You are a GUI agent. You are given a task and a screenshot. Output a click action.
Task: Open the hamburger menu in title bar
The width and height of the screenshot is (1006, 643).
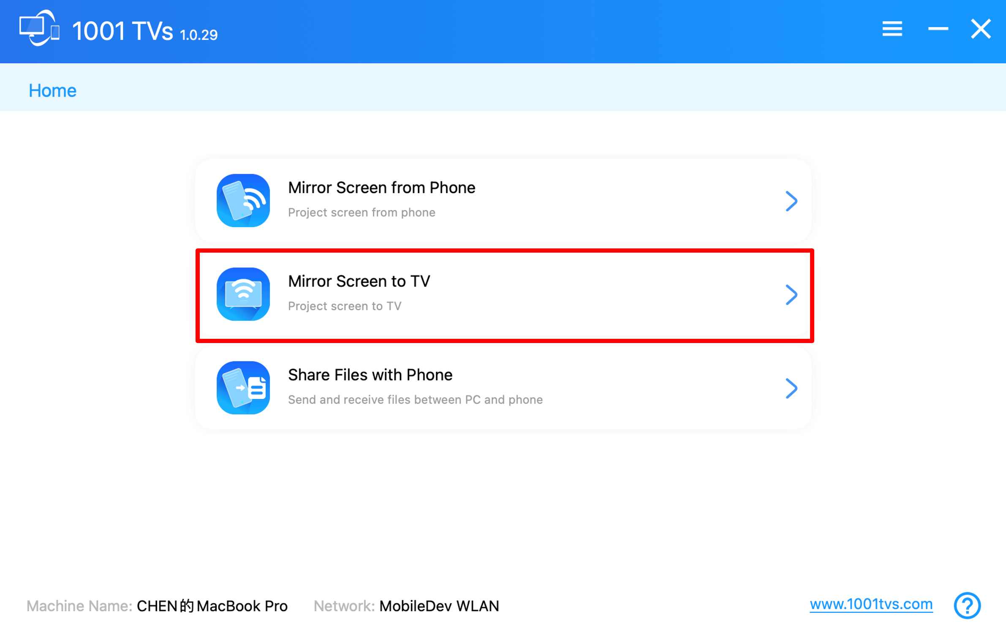coord(892,29)
